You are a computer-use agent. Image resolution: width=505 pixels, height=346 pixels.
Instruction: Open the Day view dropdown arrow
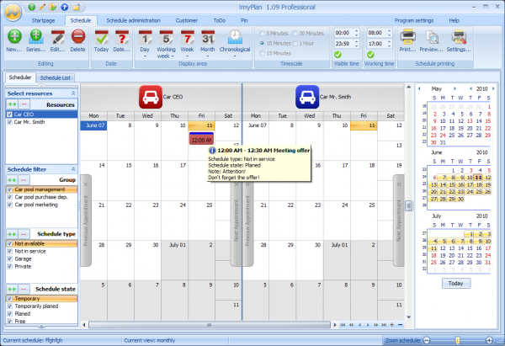click(145, 56)
